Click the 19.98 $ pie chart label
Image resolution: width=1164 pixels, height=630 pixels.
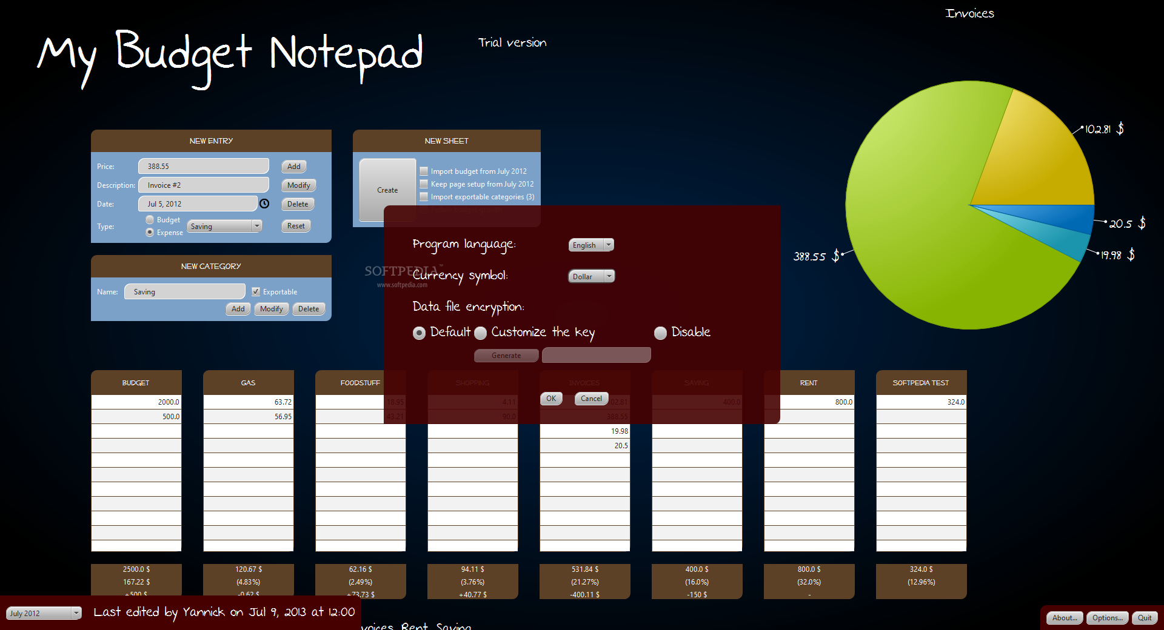tap(1118, 255)
